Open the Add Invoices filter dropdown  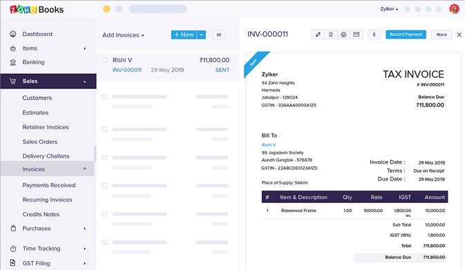124,35
